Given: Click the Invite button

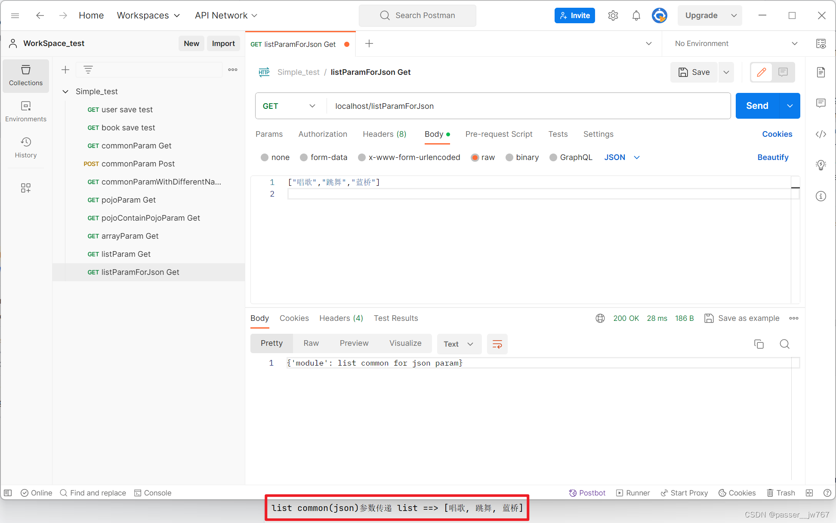Looking at the screenshot, I should tap(575, 15).
